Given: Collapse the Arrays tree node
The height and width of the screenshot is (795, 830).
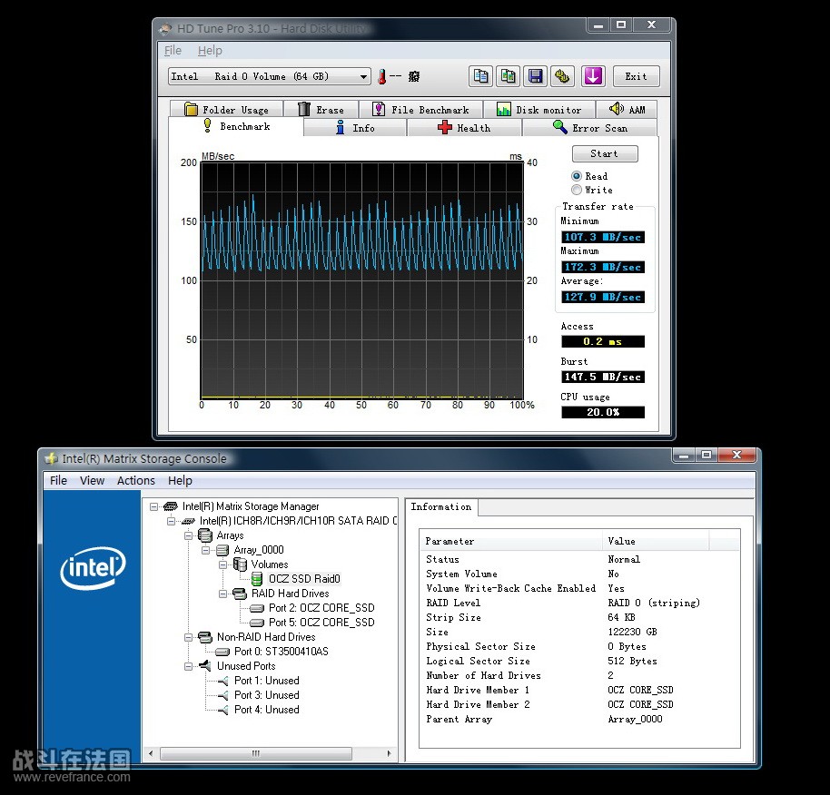Looking at the screenshot, I should click(189, 535).
